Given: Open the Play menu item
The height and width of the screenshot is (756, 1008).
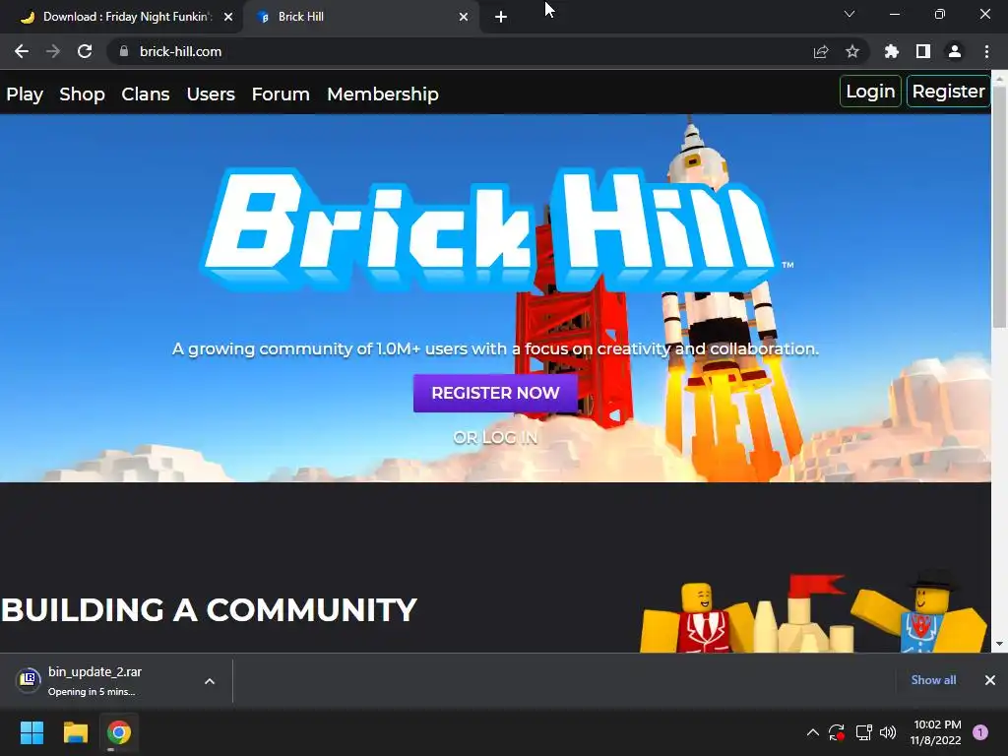Looking at the screenshot, I should (25, 94).
